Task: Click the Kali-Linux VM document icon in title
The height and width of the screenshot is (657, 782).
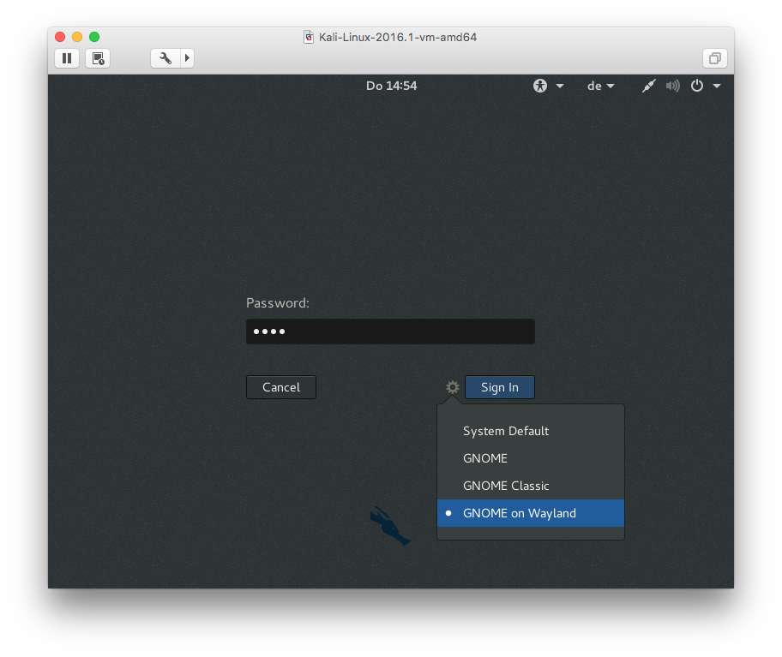Action: coord(309,38)
